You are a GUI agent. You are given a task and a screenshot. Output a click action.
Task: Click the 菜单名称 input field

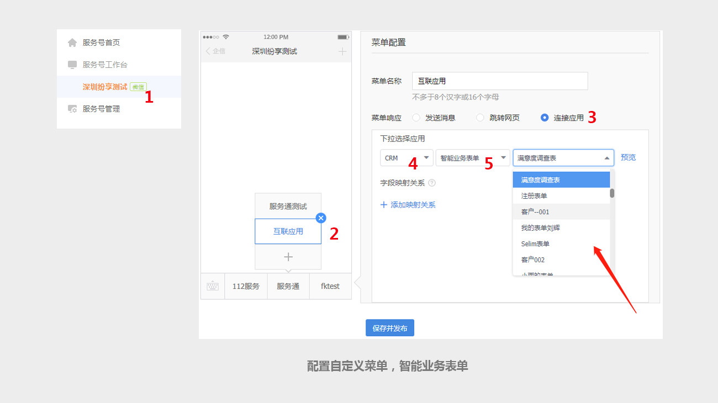[x=500, y=81]
